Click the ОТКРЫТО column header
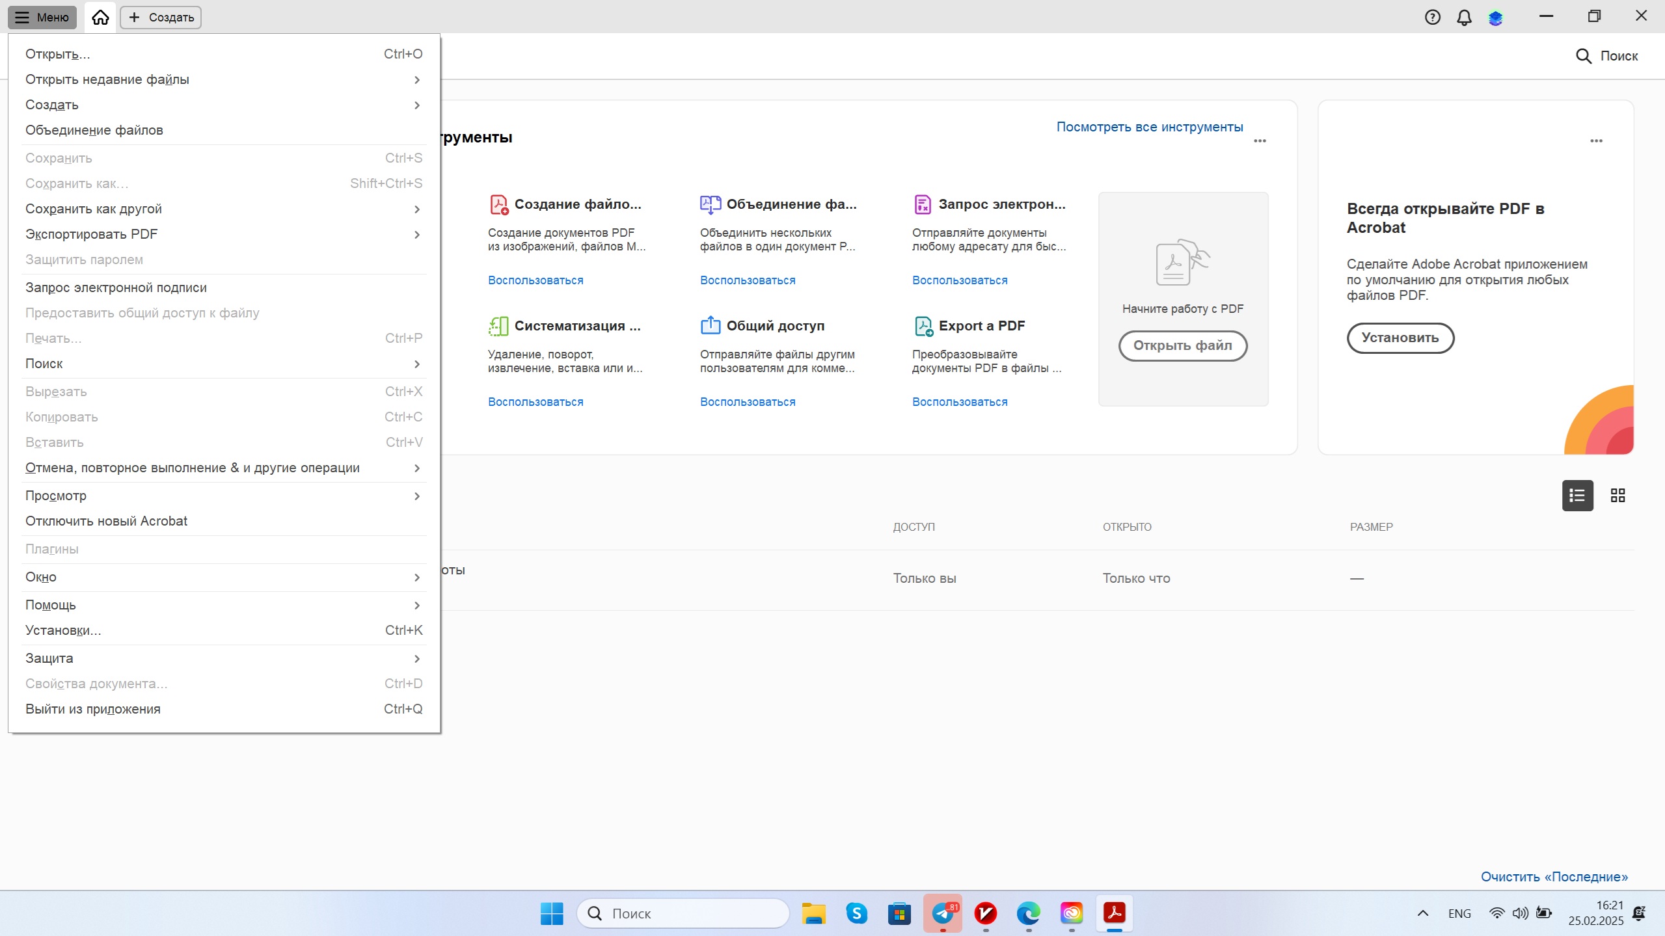 click(x=1127, y=527)
